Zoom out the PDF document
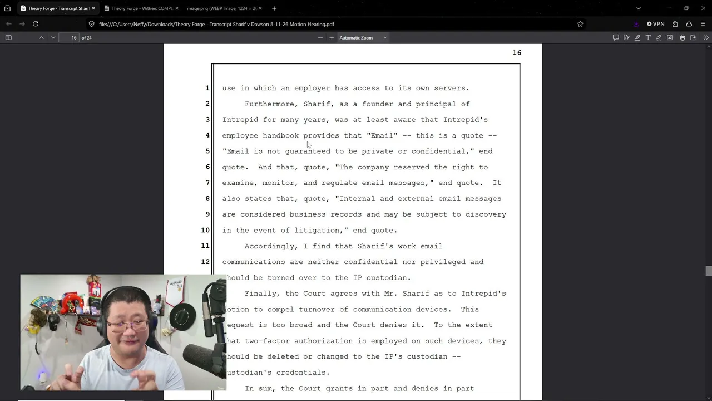Viewport: 712px width, 401px height. pos(320,37)
